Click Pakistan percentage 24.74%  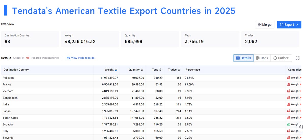point(189,78)
